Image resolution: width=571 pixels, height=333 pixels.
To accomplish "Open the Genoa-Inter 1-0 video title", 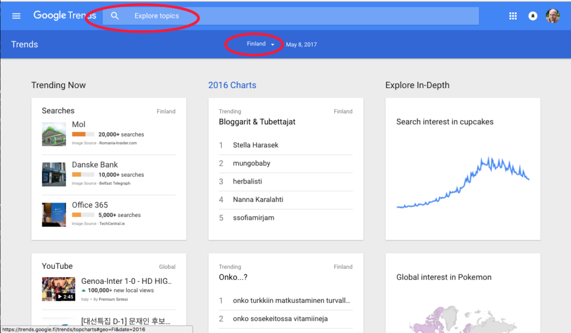I will [126, 281].
